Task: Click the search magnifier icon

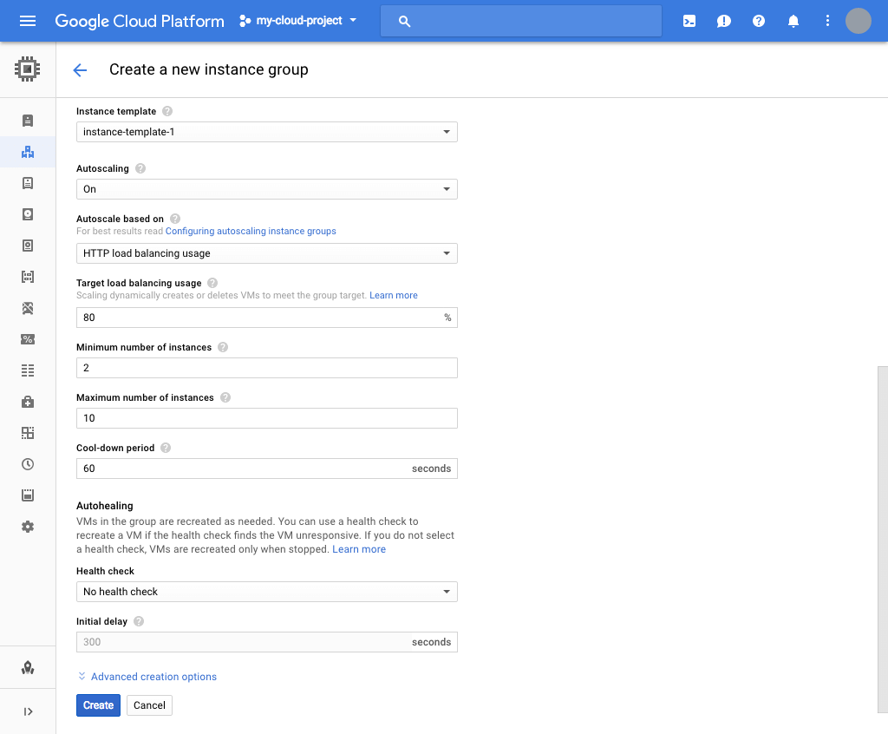Action: click(x=404, y=22)
